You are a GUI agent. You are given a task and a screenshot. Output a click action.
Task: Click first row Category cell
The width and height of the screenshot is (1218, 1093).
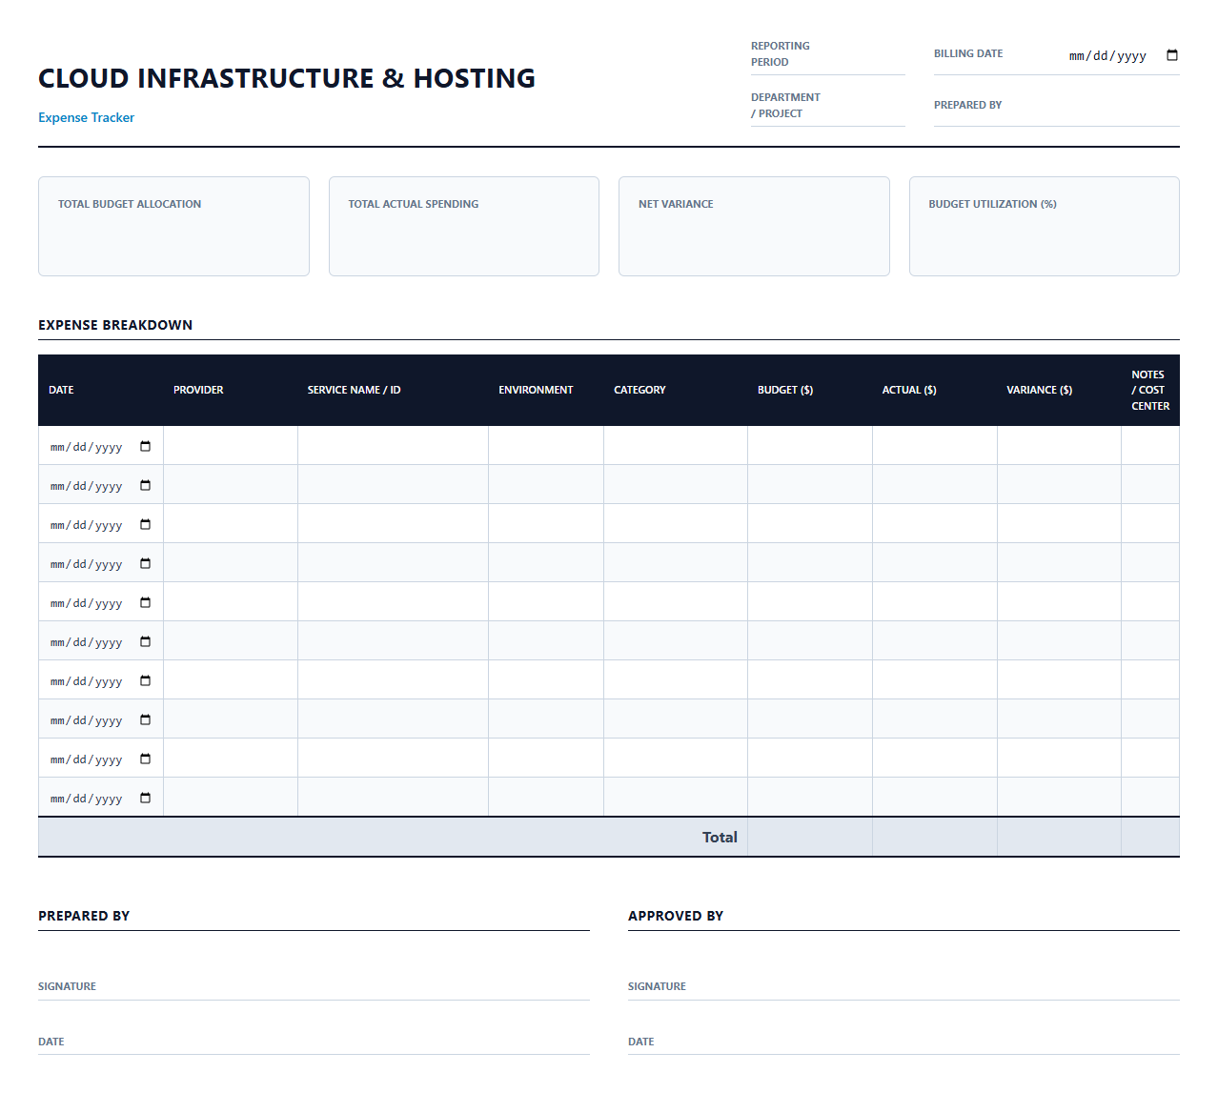coord(676,446)
